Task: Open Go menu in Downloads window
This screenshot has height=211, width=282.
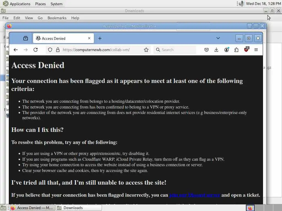Action: tap(40, 18)
